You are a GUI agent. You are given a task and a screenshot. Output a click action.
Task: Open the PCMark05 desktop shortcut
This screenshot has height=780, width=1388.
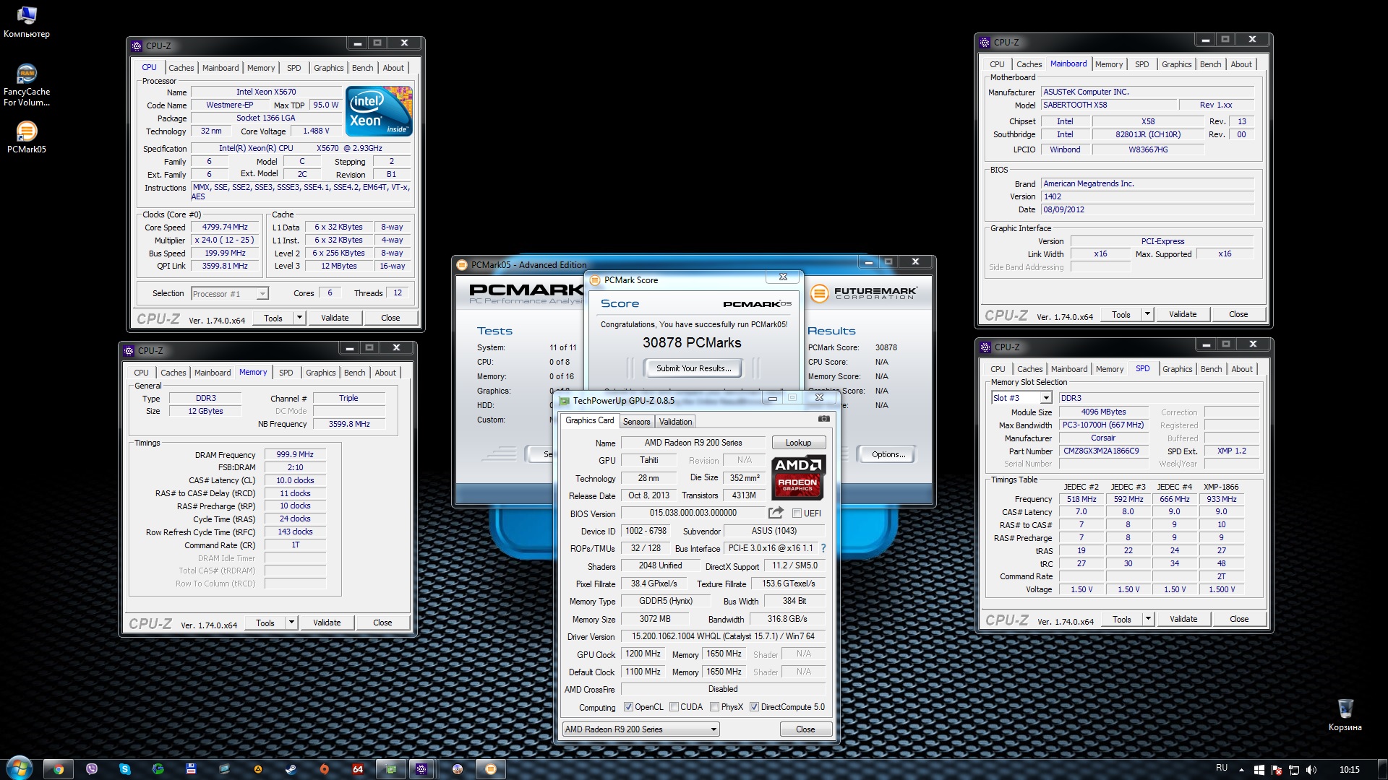[27, 137]
